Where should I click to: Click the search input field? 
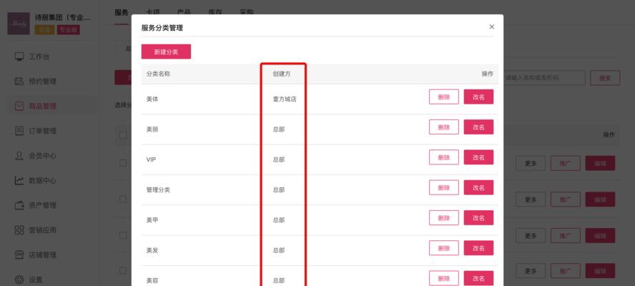click(x=544, y=78)
